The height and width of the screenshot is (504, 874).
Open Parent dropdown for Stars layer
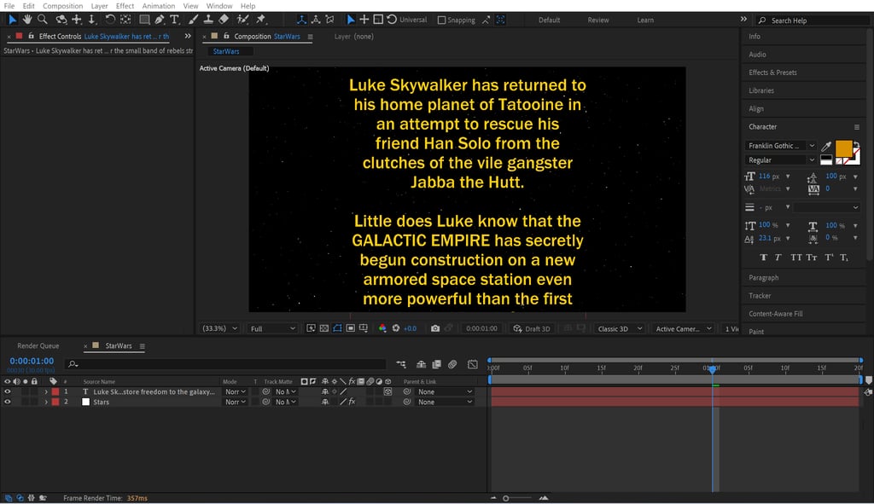446,402
